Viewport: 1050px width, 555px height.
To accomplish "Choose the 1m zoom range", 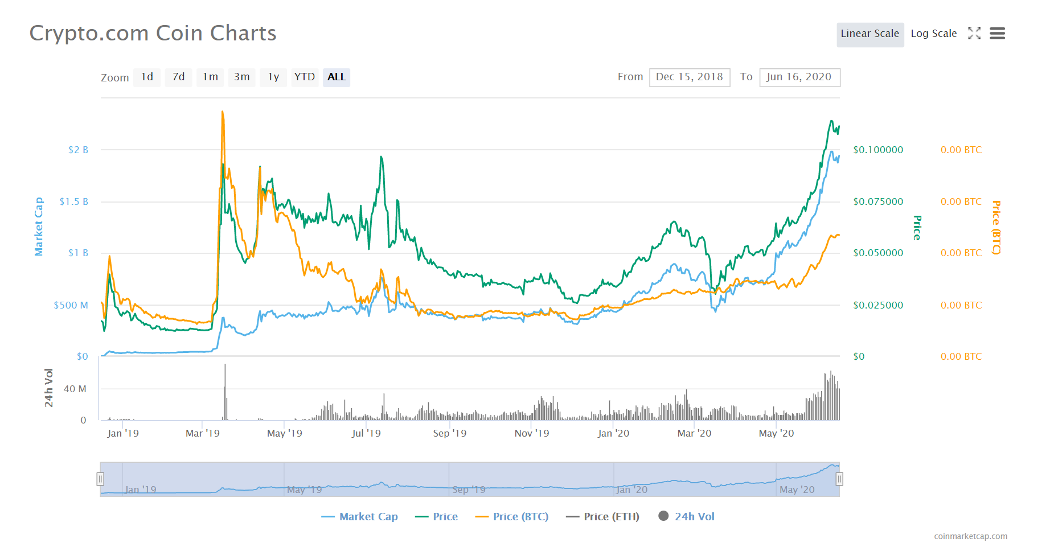I will click(x=211, y=77).
